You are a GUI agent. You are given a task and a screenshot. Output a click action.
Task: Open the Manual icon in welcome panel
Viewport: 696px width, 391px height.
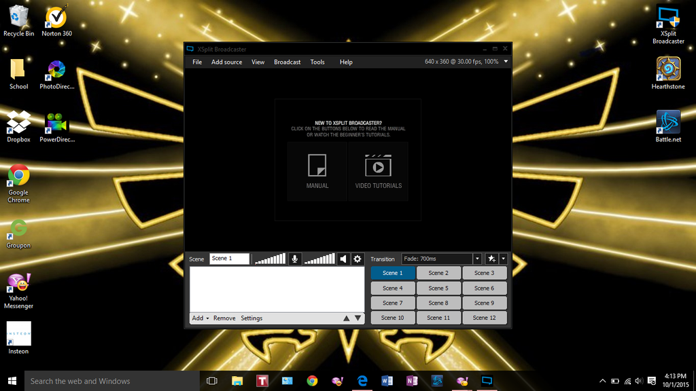click(x=317, y=171)
